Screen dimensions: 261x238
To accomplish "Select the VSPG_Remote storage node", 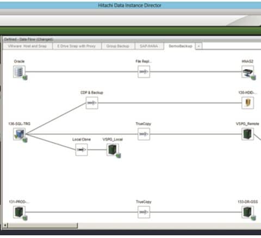I will 247,134.
